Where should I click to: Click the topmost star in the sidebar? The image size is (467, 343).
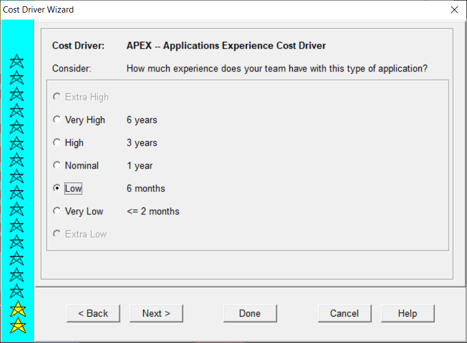click(17, 61)
